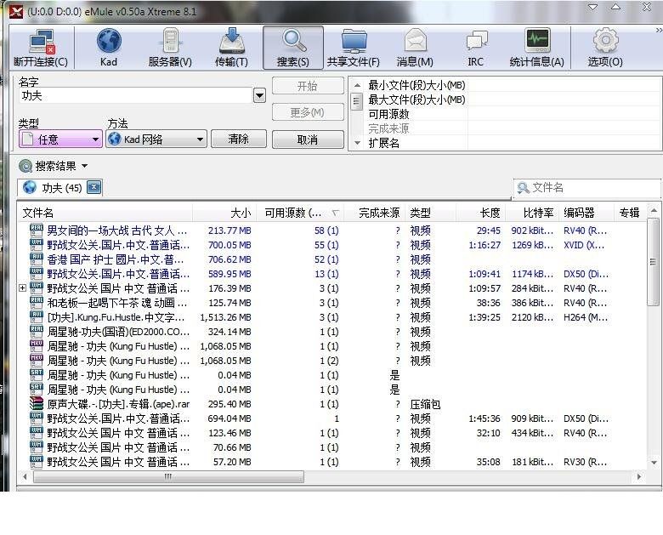Select the Search (搜索) toolbar button
The image size is (663, 535).
tap(293, 48)
